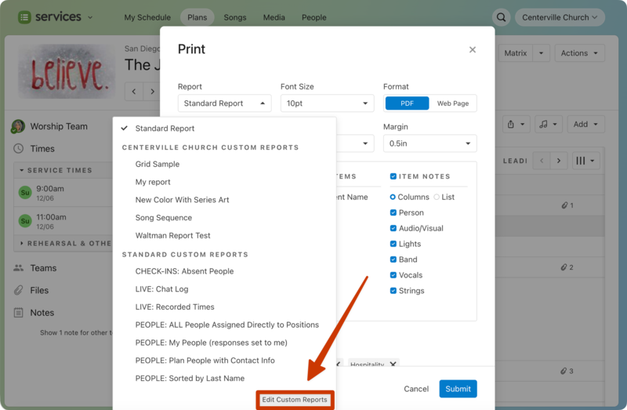Choose New Color With Series Art
Image resolution: width=627 pixels, height=410 pixels.
coord(224,200)
